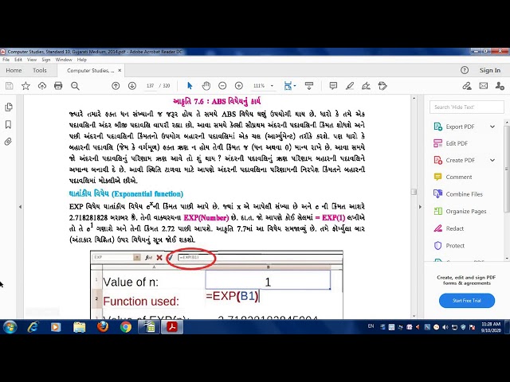This screenshot has width=510, height=382.
Task: Open the find text magnifier icon
Action: pyautogui.click(x=75, y=86)
